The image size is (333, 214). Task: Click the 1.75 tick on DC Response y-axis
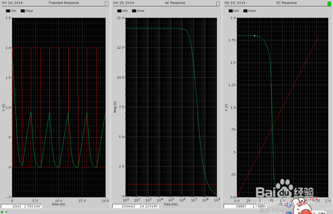click(x=232, y=40)
